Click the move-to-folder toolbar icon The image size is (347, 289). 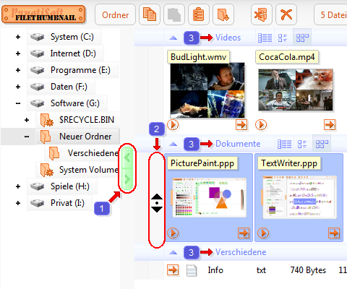(223, 14)
